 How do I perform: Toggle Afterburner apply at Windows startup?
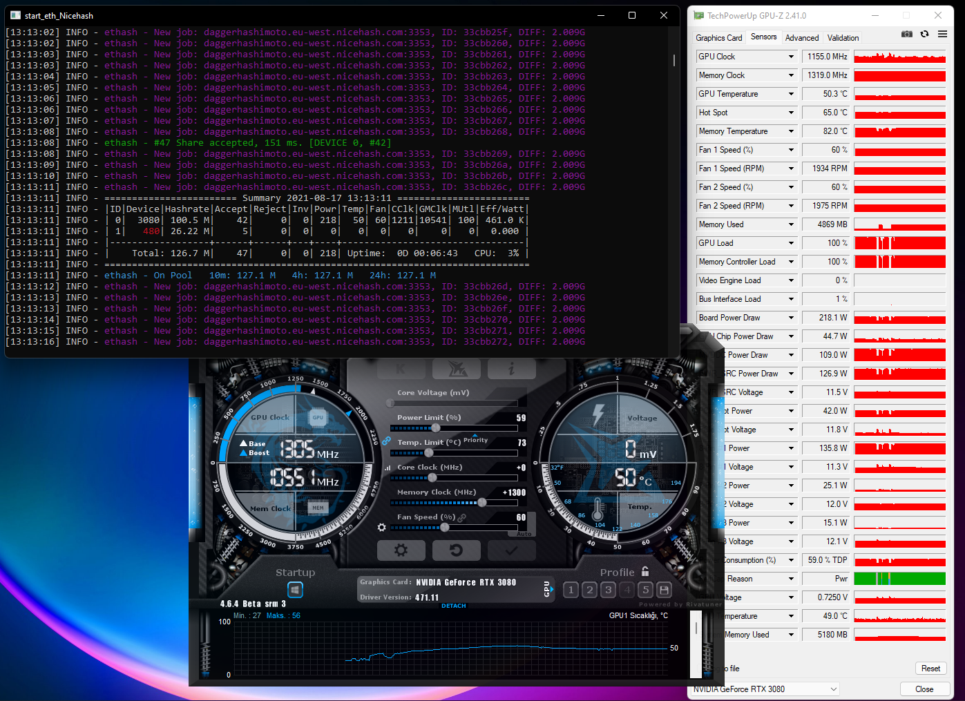click(x=295, y=590)
